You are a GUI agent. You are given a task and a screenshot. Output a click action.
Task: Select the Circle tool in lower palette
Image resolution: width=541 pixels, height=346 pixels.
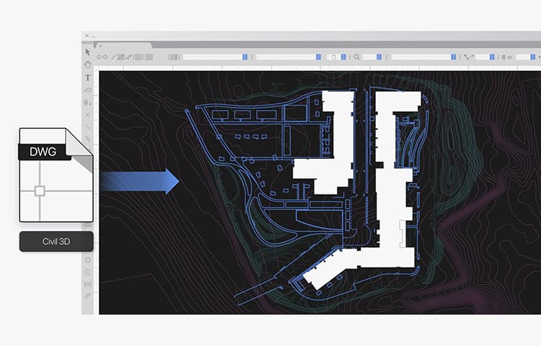click(x=87, y=260)
